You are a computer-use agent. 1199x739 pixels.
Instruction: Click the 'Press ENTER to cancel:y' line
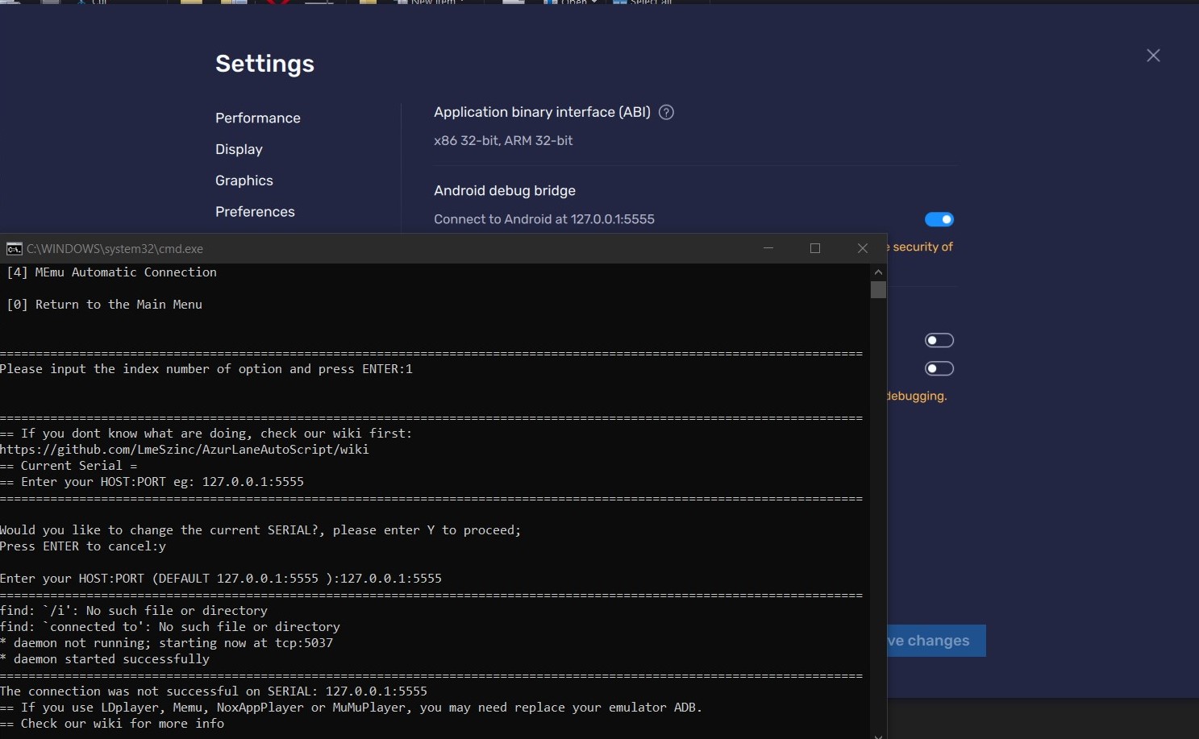(x=83, y=546)
